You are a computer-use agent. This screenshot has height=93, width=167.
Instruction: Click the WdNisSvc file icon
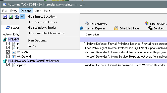point(14,52)
